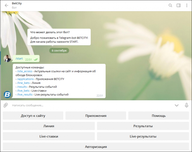Open the BetCity chat title in the header
Image resolution: width=192 pixels, height=152 pixels.
coord(17,4)
